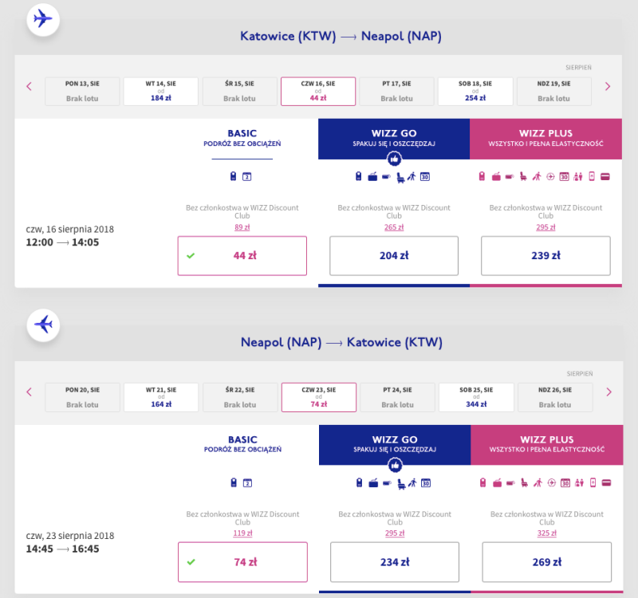Show later return dates with right chevron

tap(608, 392)
